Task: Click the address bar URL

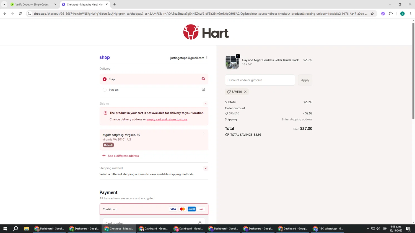Action: (x=201, y=14)
